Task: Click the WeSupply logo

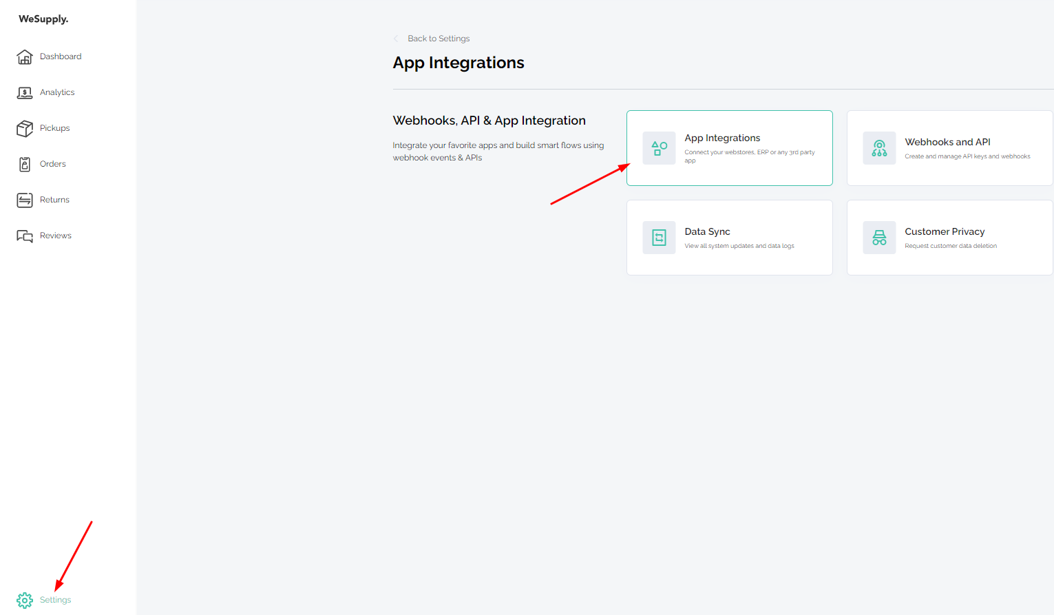Action: pos(43,19)
